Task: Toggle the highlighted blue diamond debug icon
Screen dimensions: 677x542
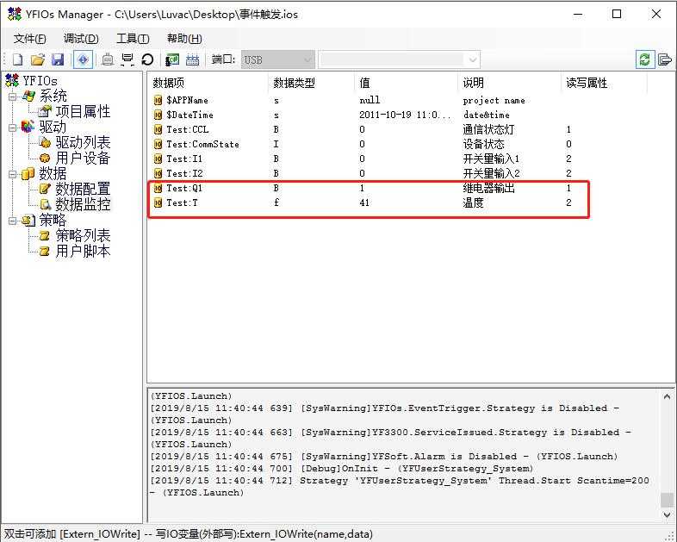Action: [x=83, y=59]
